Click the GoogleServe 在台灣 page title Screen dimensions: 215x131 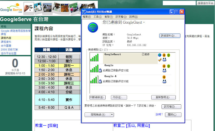pos(24,19)
